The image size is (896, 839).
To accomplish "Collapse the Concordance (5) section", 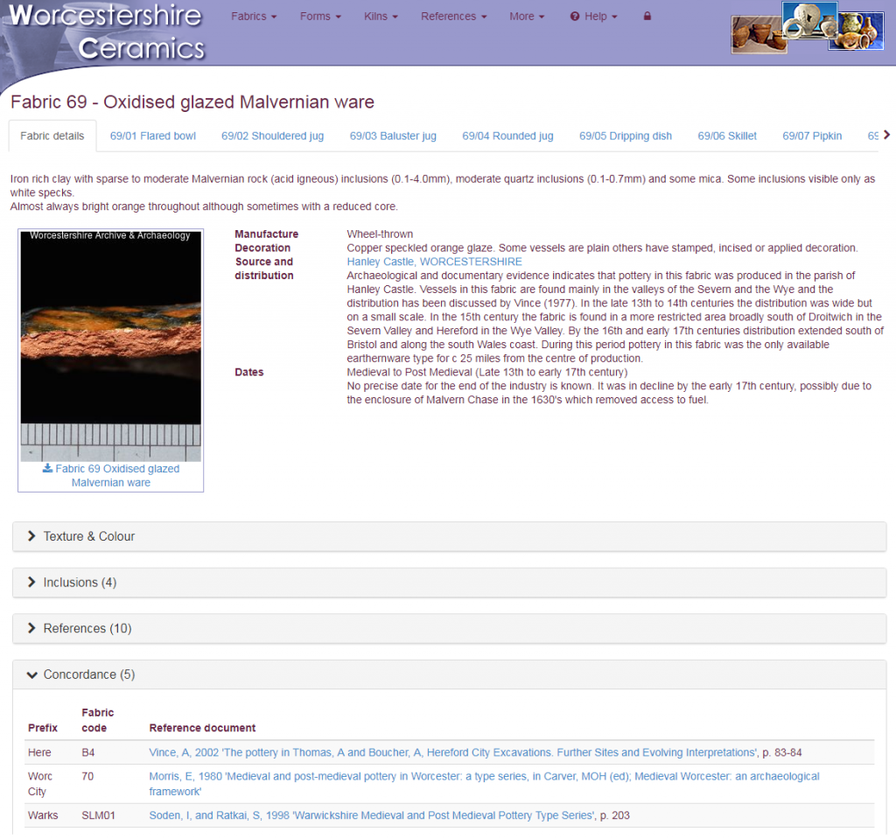I will [449, 675].
